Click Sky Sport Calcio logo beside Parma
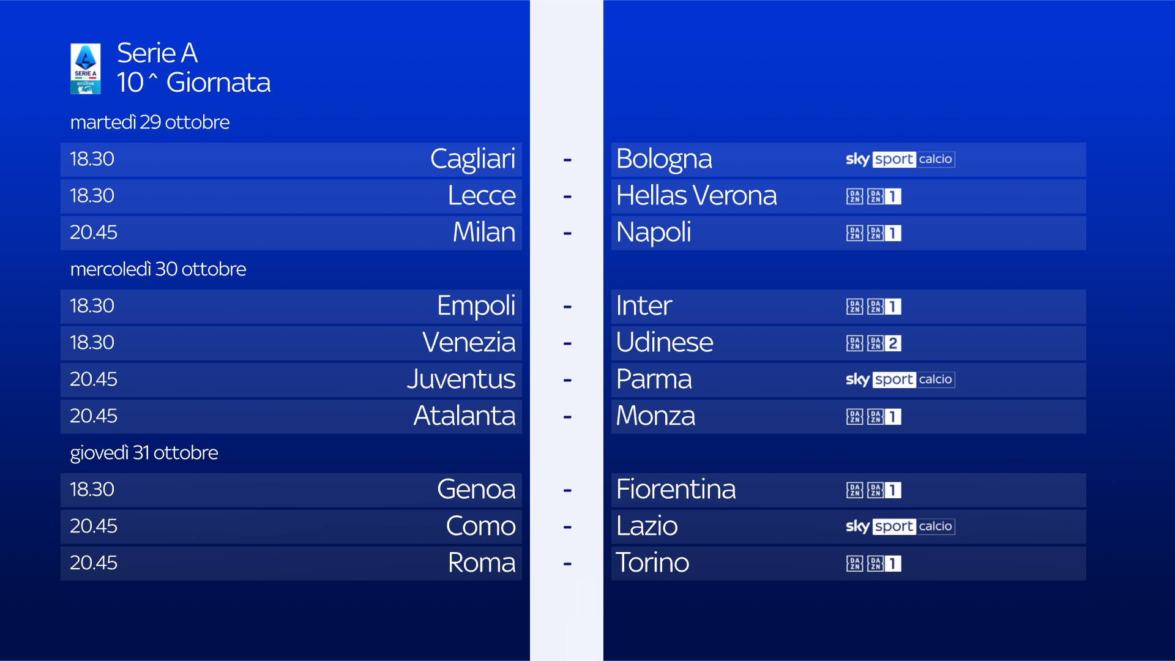The width and height of the screenshot is (1175, 661). [900, 379]
